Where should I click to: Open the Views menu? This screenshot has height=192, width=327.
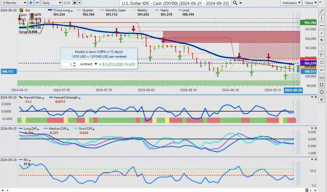[x=310, y=3]
